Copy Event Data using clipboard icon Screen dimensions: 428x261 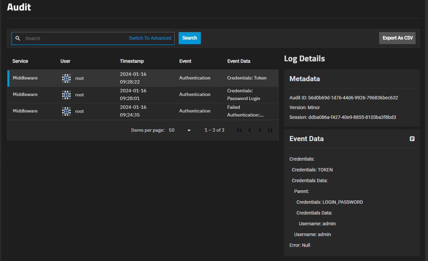click(412, 139)
